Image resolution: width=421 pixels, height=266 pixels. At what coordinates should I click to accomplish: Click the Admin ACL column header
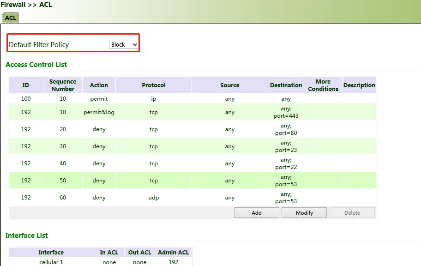173,252
